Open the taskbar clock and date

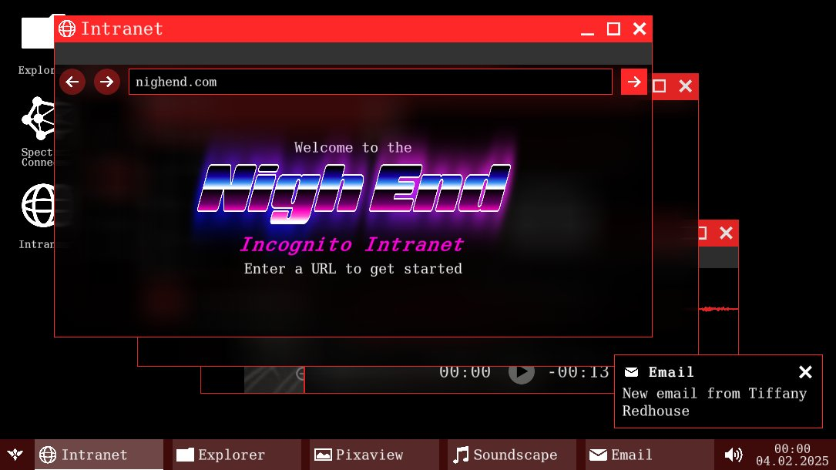pos(792,455)
